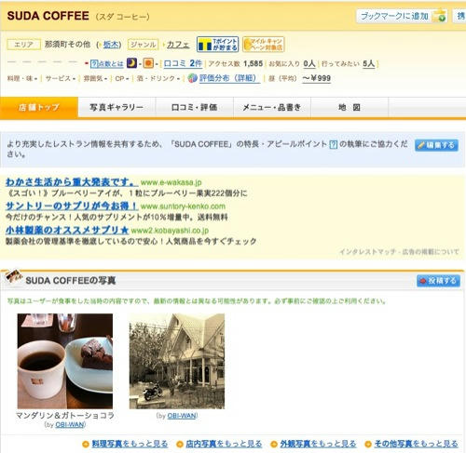Open その他写真をもっと見る link
Screen dimensions: 466x453
pyautogui.click(x=416, y=444)
